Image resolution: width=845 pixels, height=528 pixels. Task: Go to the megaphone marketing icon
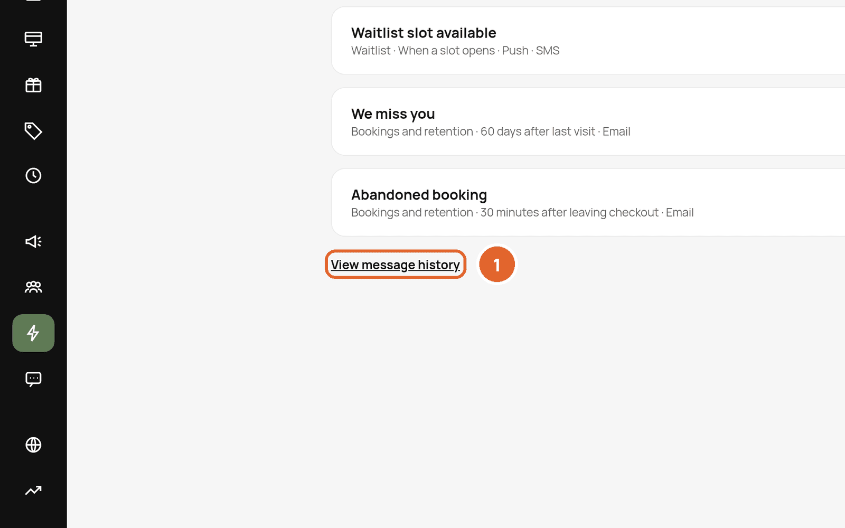pyautogui.click(x=33, y=242)
